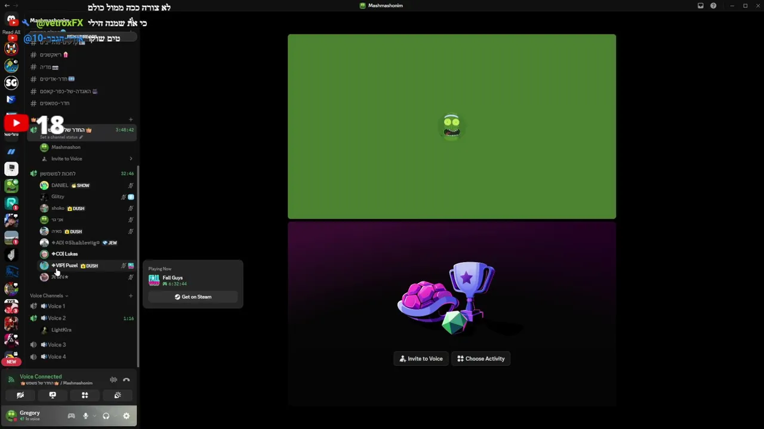Open the Fall Guys game icon in the popup

(154, 280)
